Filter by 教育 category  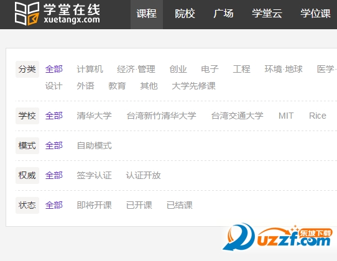tap(117, 86)
